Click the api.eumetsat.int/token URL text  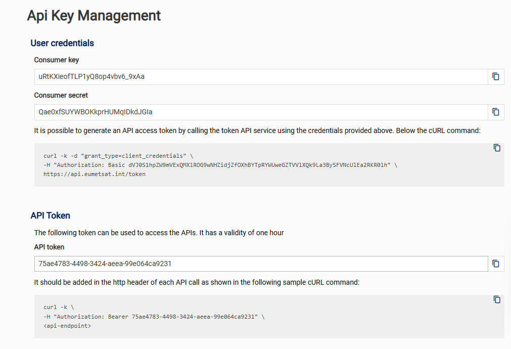click(x=95, y=174)
